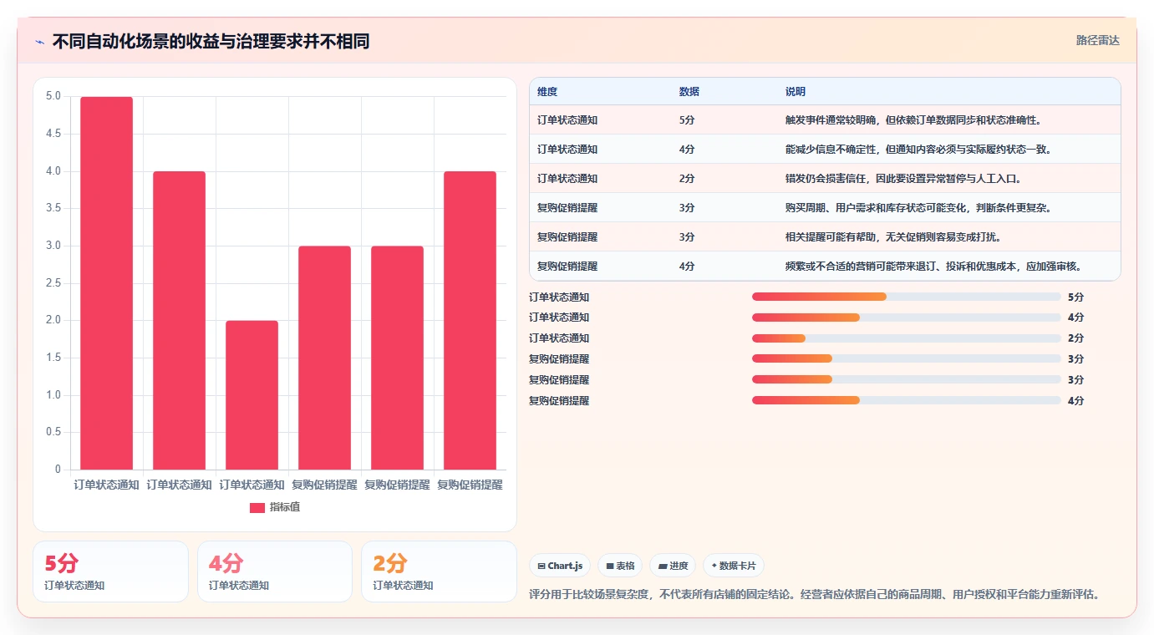The width and height of the screenshot is (1154, 635).
Task: Toggle the 指标值 legend red swatch
Action: [x=257, y=507]
